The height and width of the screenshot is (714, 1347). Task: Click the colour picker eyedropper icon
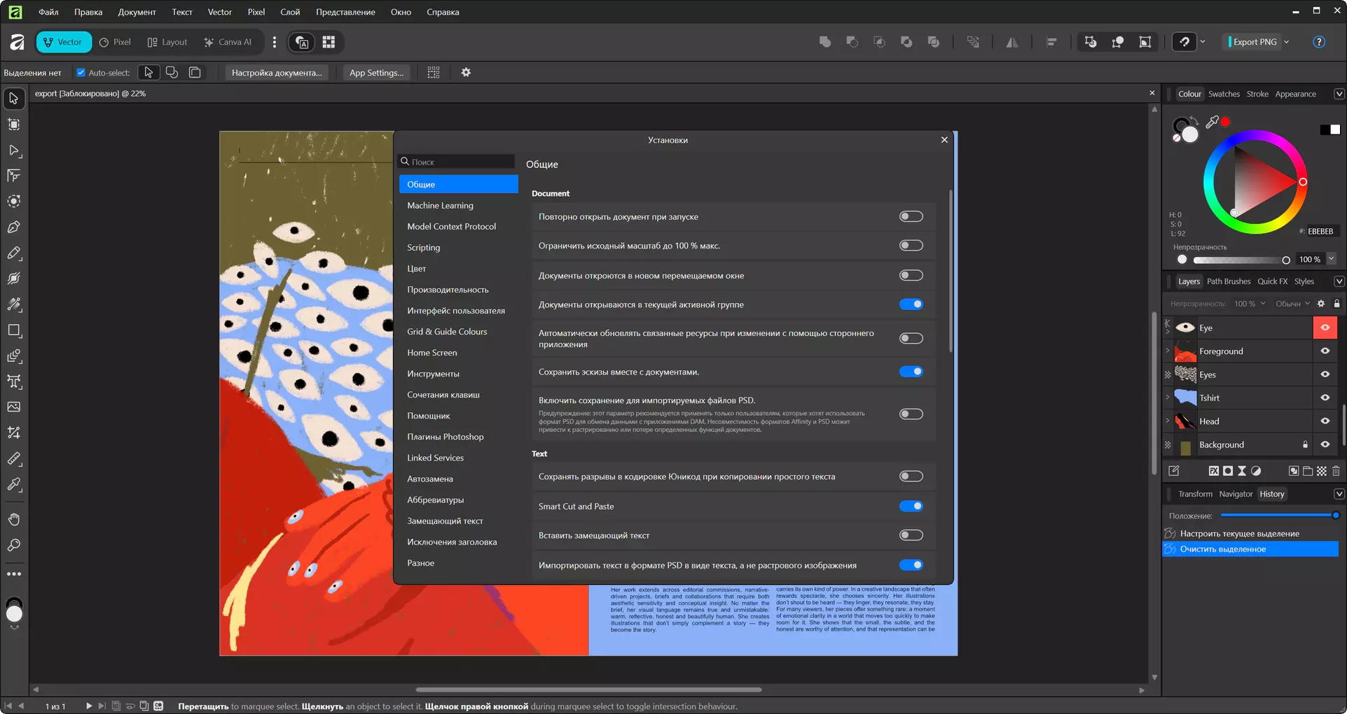tap(1212, 122)
